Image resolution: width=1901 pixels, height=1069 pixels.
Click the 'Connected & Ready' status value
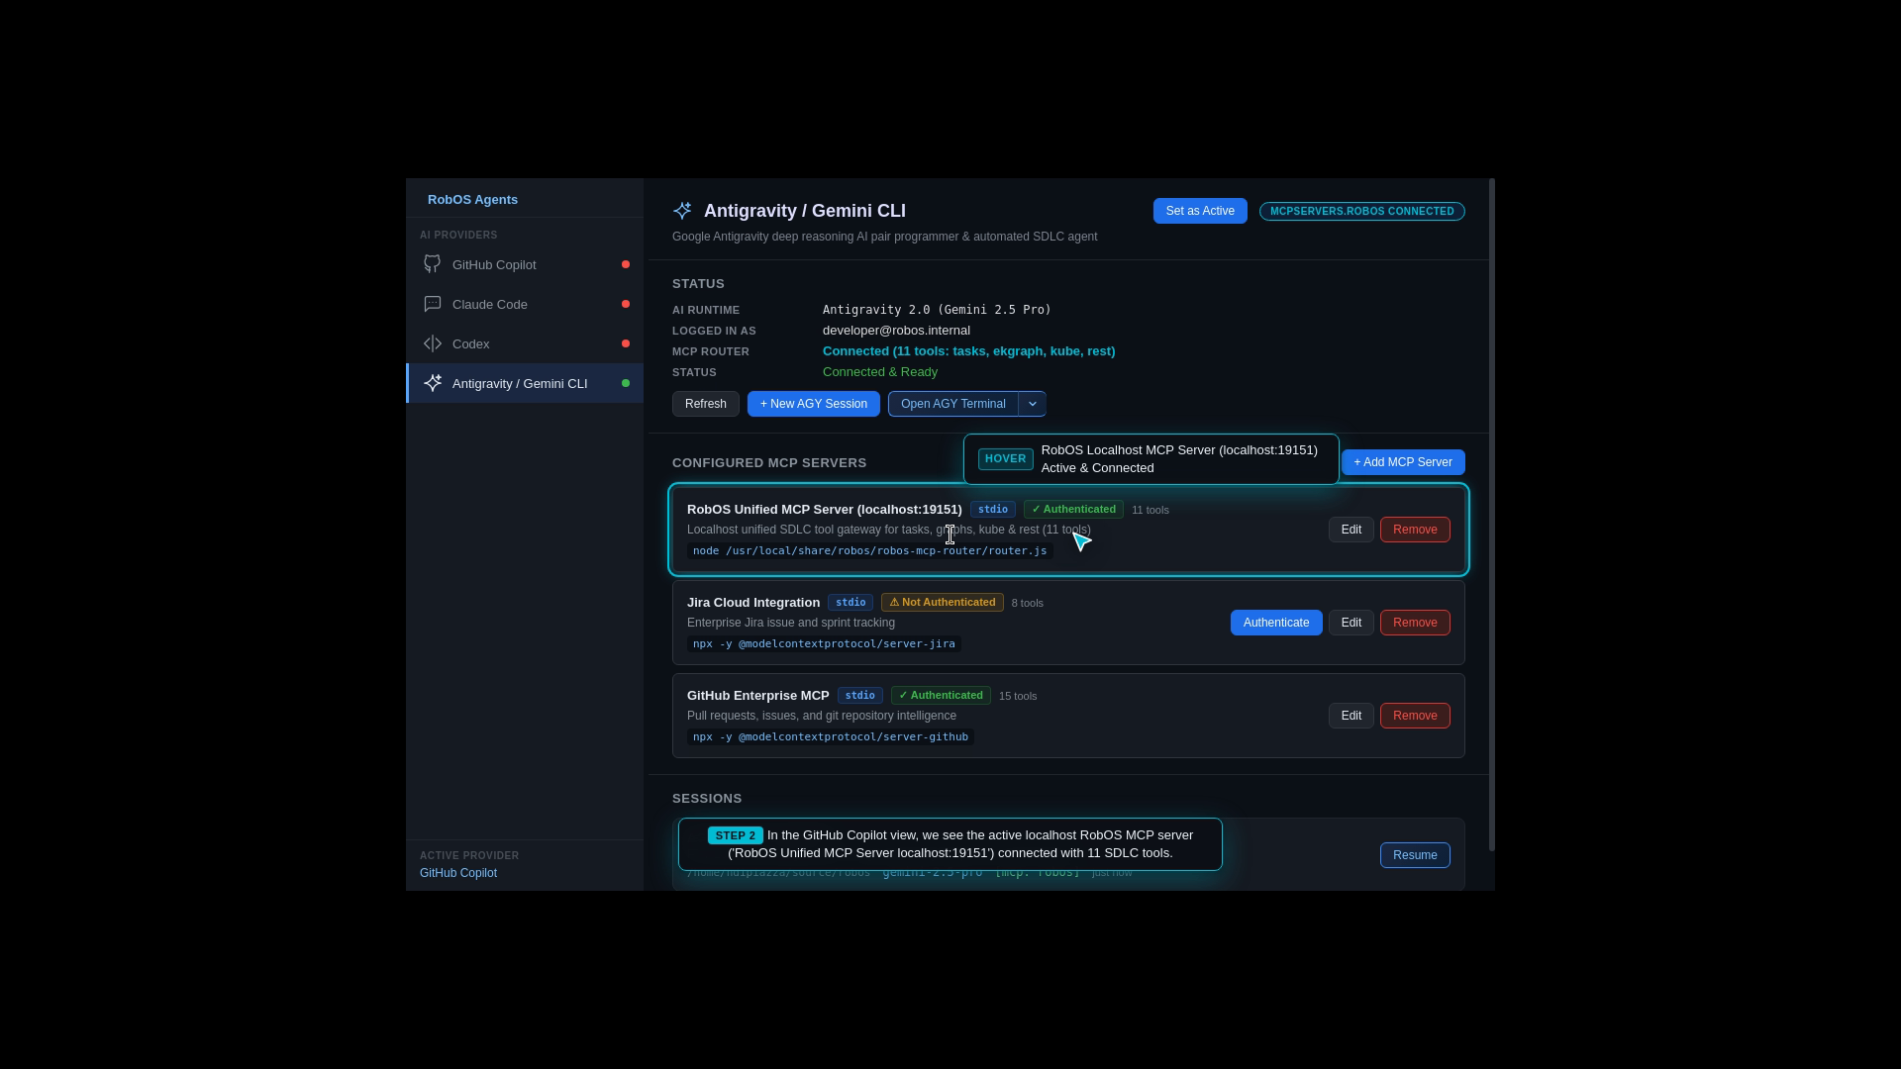pos(880,372)
